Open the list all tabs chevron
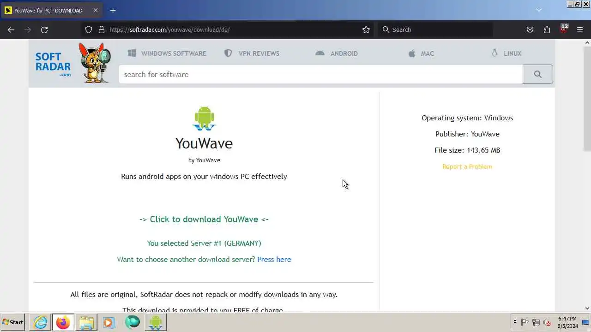This screenshot has width=591, height=332. click(539, 10)
